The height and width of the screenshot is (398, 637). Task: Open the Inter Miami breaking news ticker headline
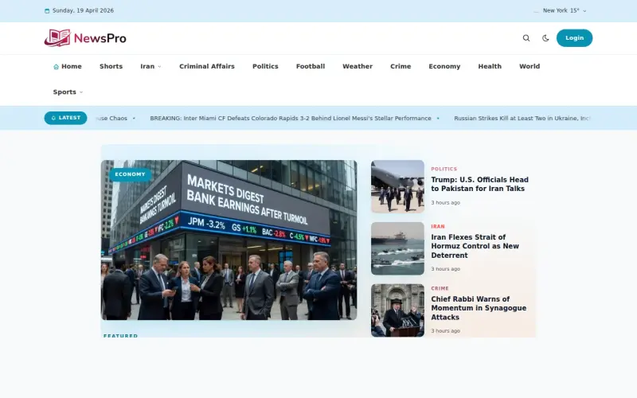click(x=291, y=118)
